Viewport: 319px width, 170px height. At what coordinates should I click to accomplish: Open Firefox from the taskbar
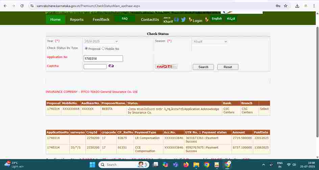186,165
